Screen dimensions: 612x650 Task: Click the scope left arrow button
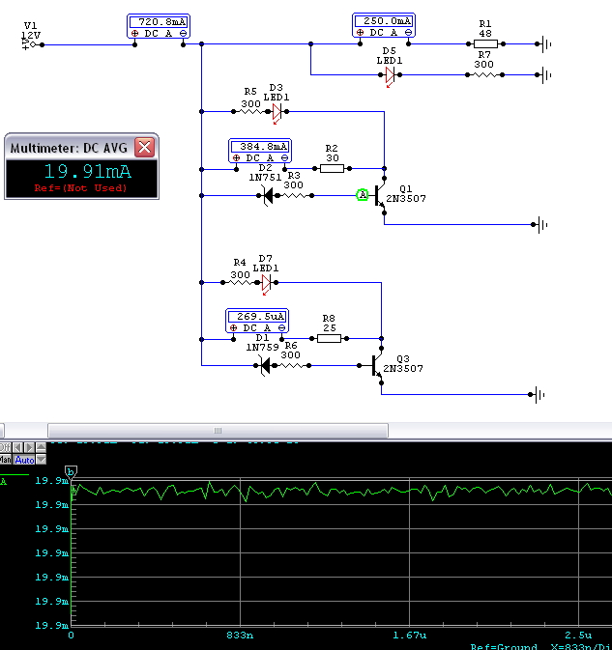point(17,448)
